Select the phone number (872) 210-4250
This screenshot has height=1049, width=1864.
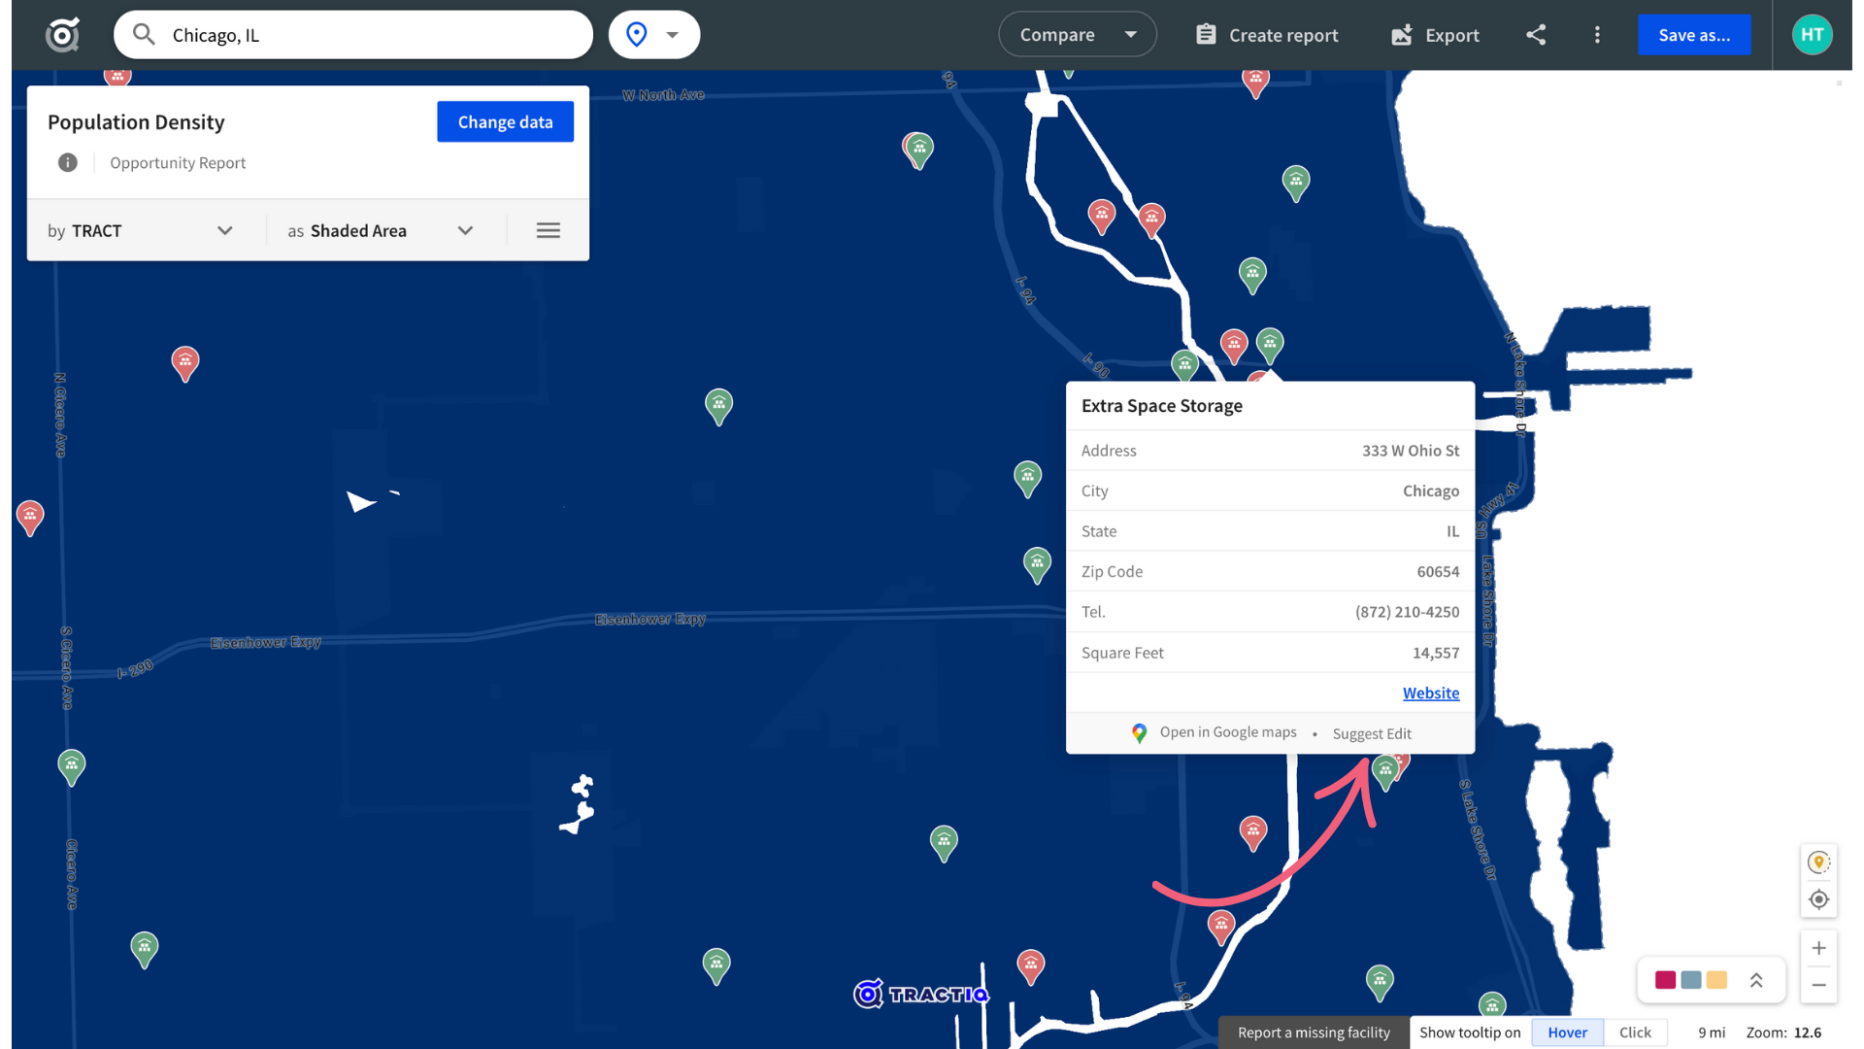pos(1407,612)
